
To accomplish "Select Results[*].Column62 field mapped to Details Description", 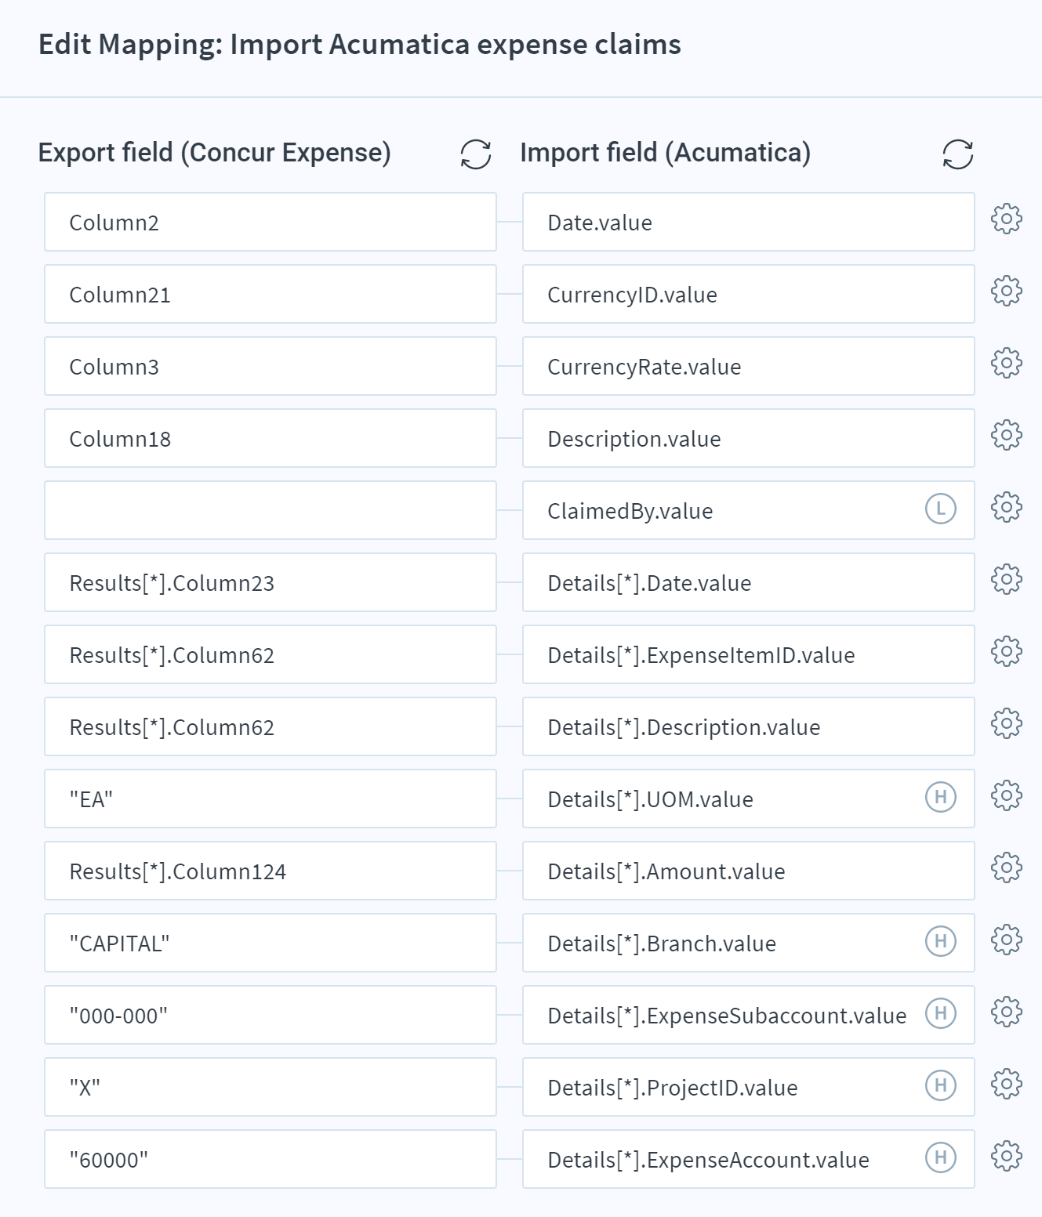I will (x=270, y=726).
